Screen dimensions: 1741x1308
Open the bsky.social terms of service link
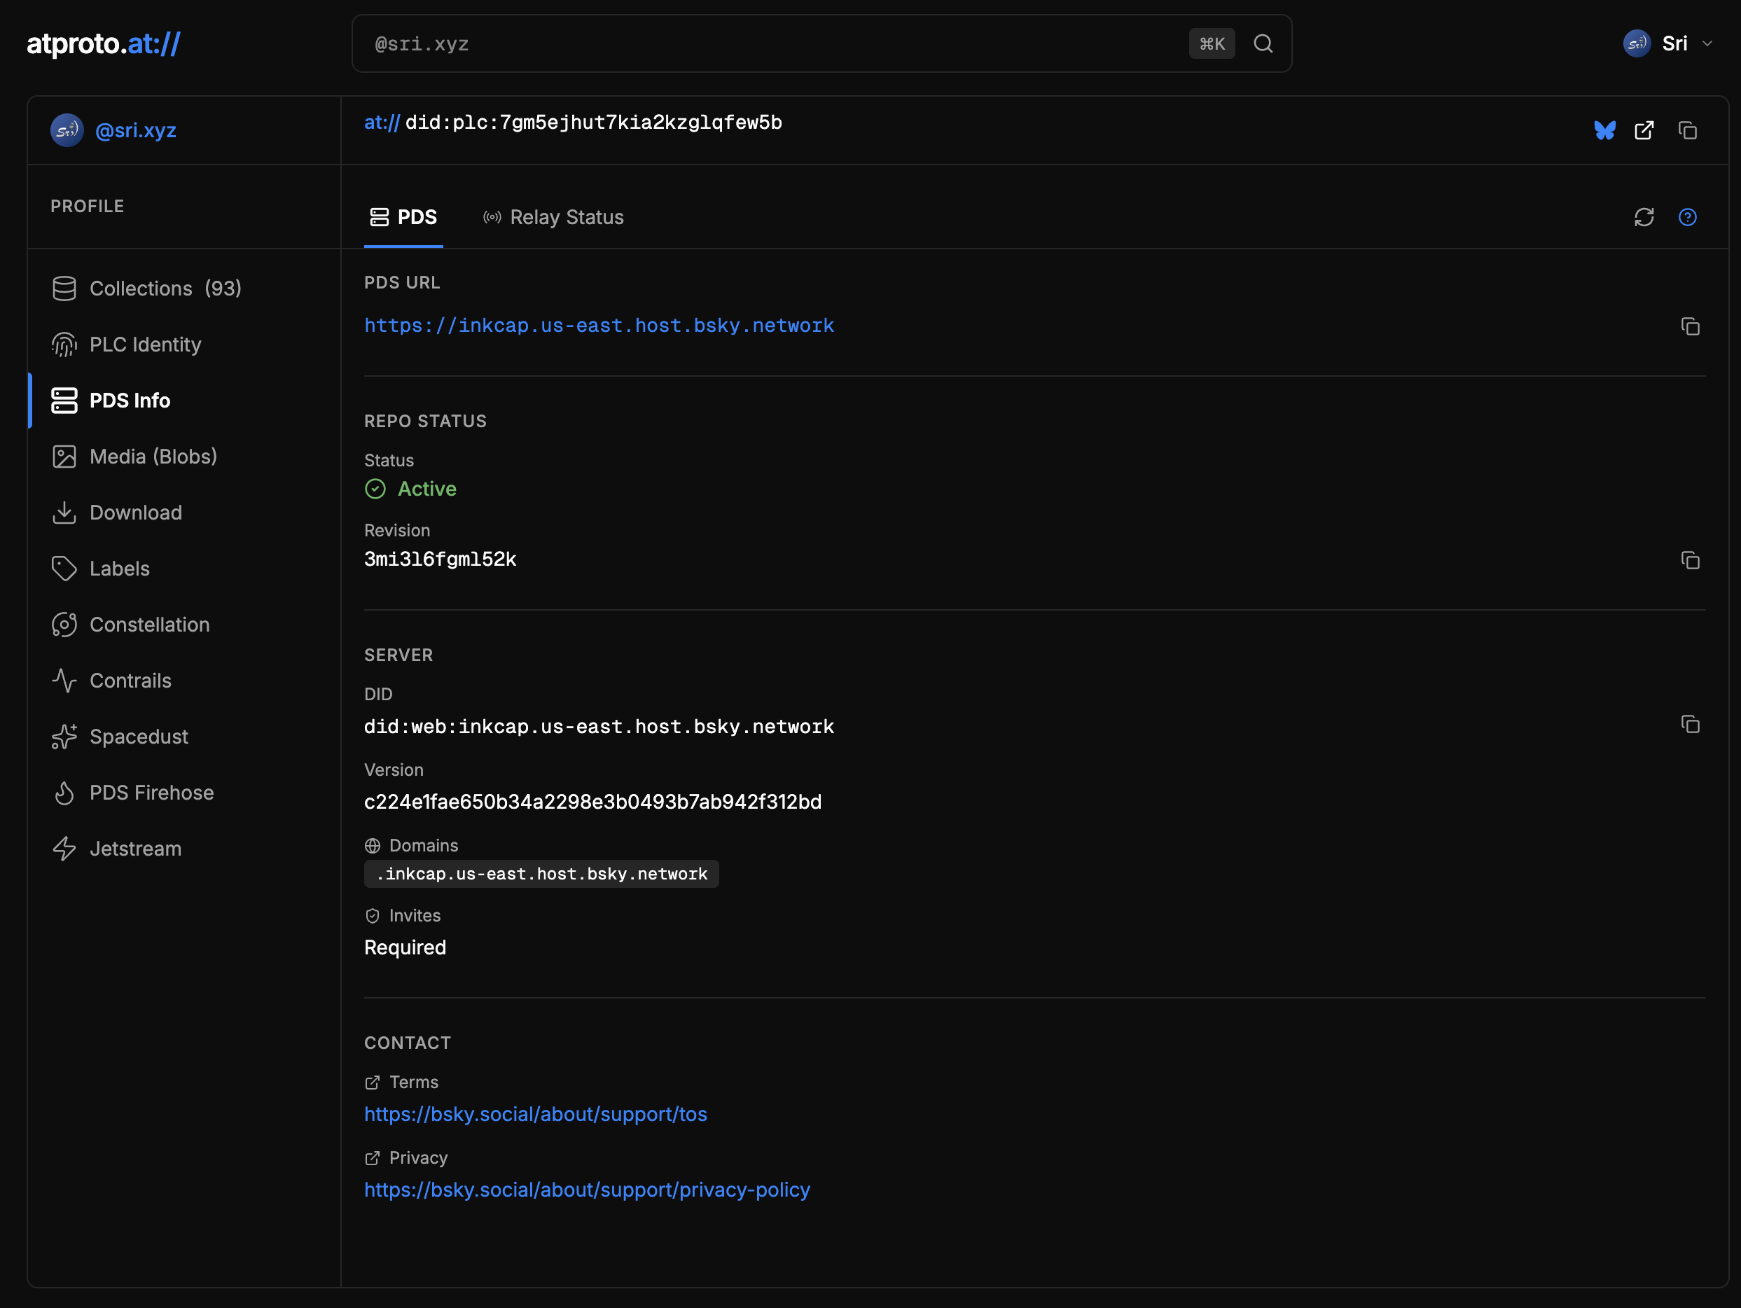(x=535, y=1115)
